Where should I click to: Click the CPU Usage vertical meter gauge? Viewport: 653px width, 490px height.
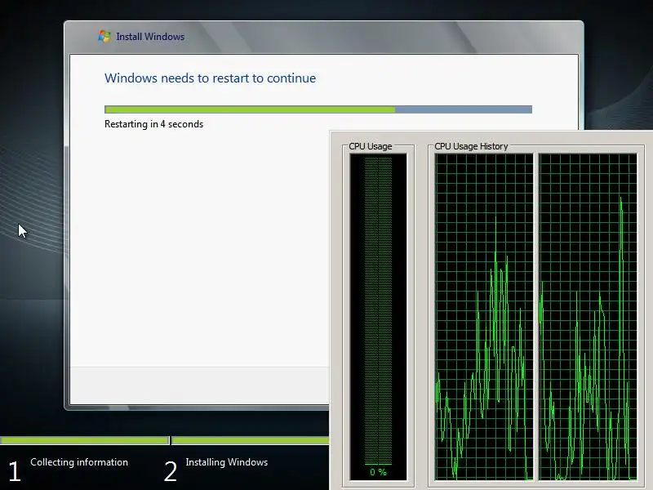pyautogui.click(x=378, y=317)
